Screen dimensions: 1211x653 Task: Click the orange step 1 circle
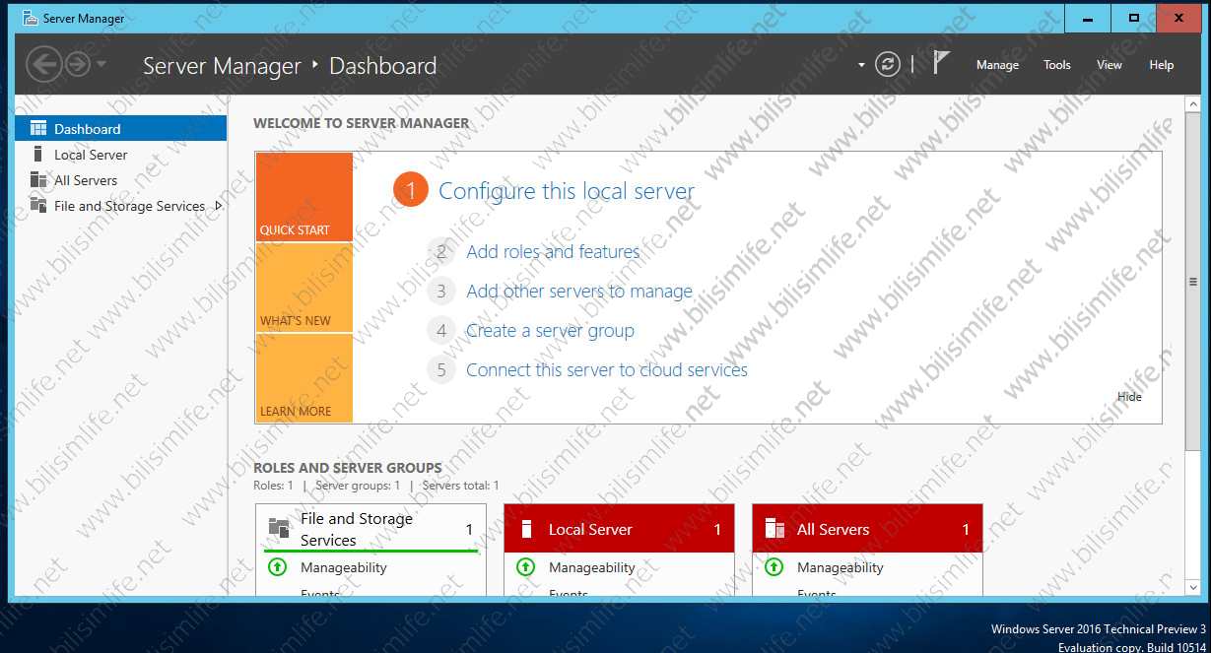pos(411,190)
